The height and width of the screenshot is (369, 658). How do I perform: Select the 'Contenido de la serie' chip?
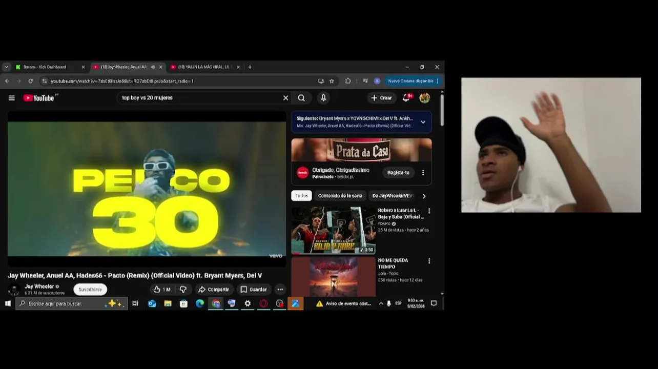coord(340,196)
